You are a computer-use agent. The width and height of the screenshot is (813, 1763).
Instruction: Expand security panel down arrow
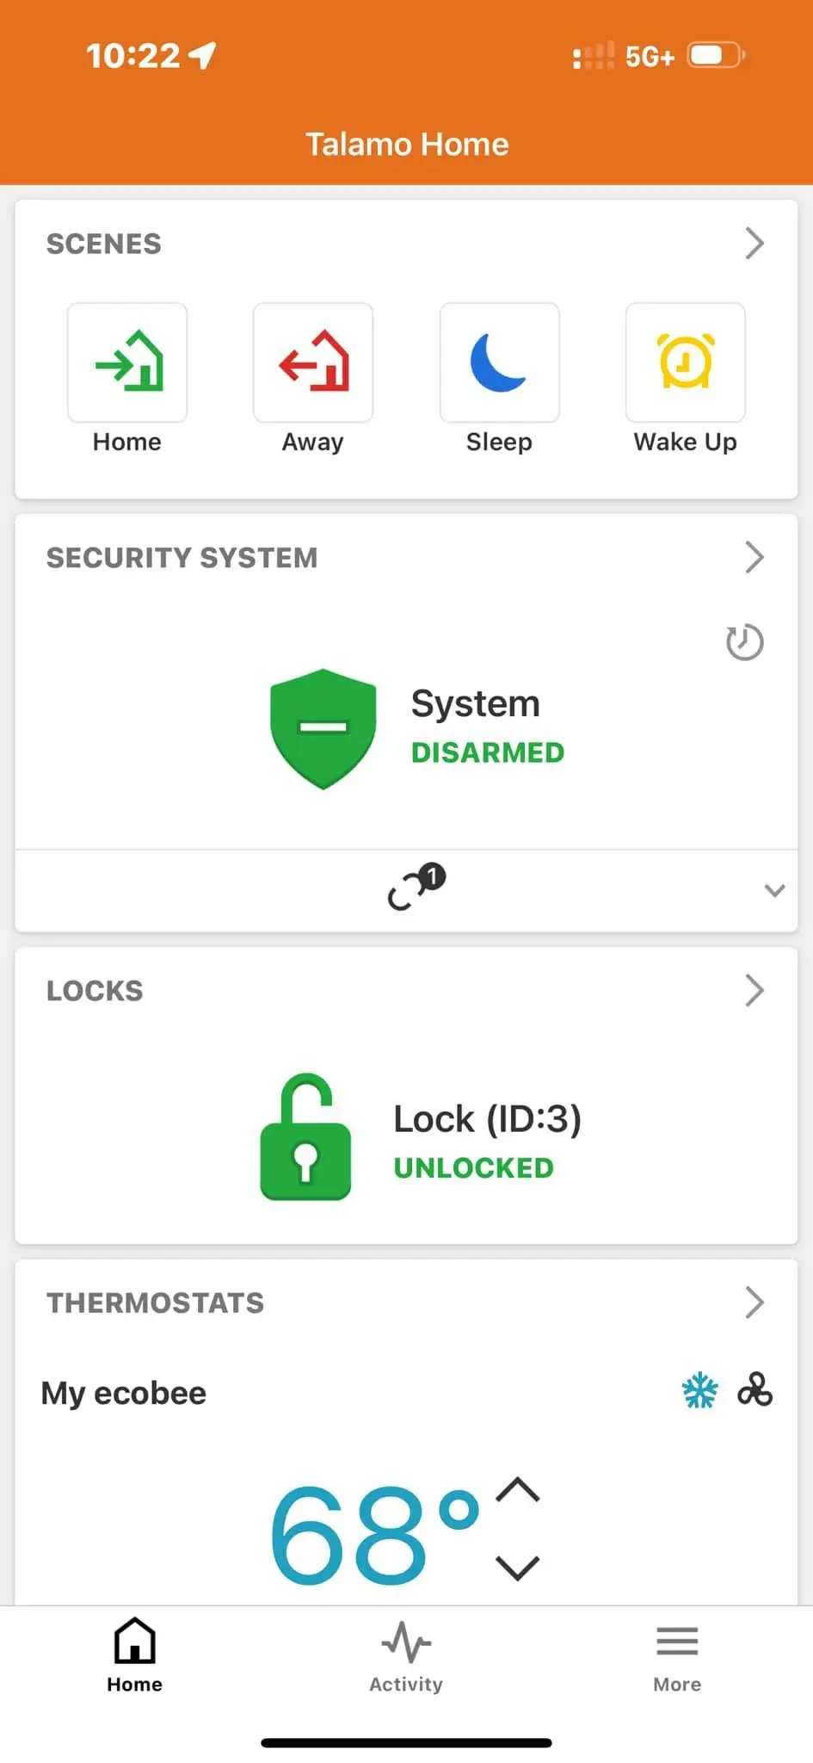[x=774, y=890]
